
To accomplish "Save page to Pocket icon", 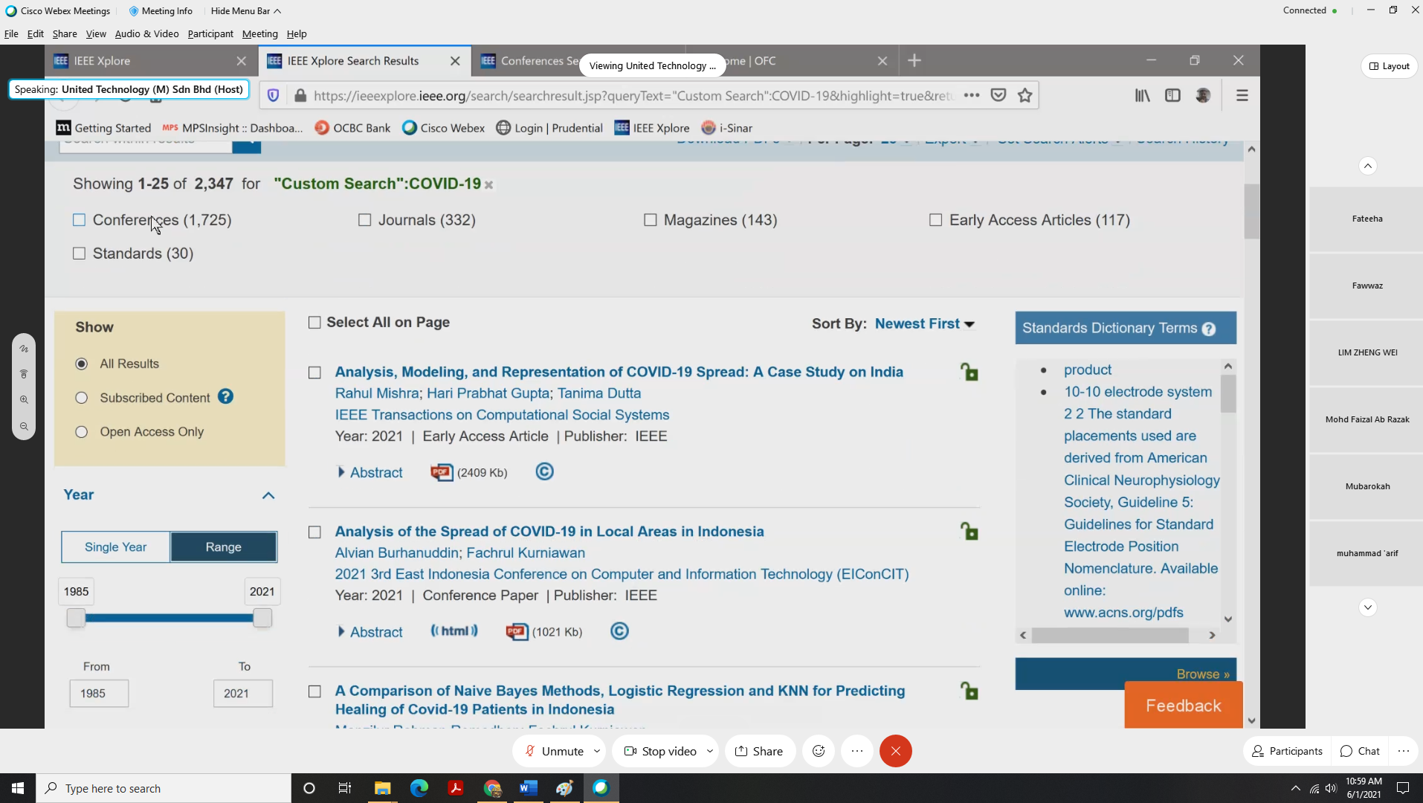I will point(998,95).
